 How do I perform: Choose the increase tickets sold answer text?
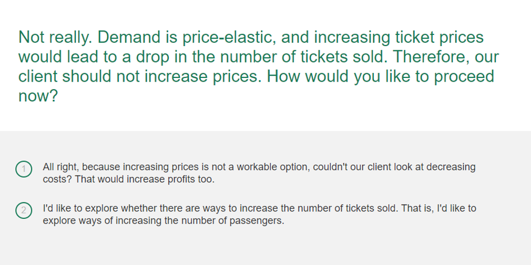[x=260, y=214]
